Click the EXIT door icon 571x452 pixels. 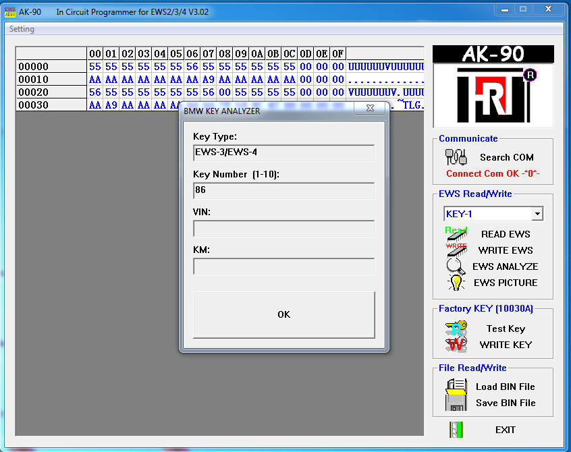pos(456,430)
